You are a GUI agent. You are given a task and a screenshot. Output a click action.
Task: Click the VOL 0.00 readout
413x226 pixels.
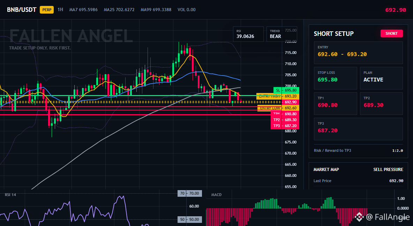tap(187, 10)
